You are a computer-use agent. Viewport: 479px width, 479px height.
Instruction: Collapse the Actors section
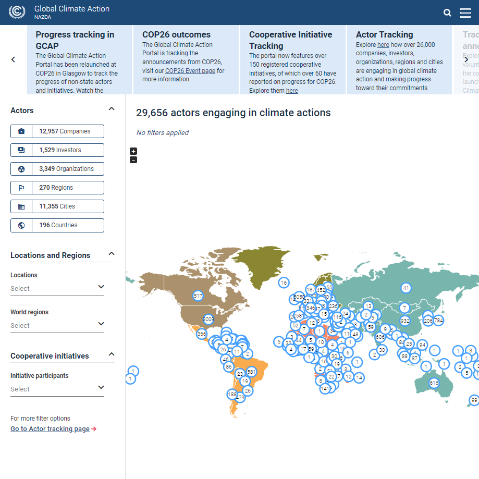click(111, 109)
